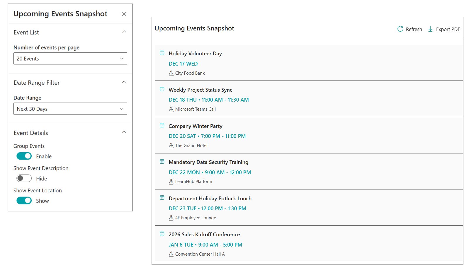Screen dimensions: 469x265
Task: Close the Upcoming Events Snapshot settings panel
Action: tap(124, 14)
